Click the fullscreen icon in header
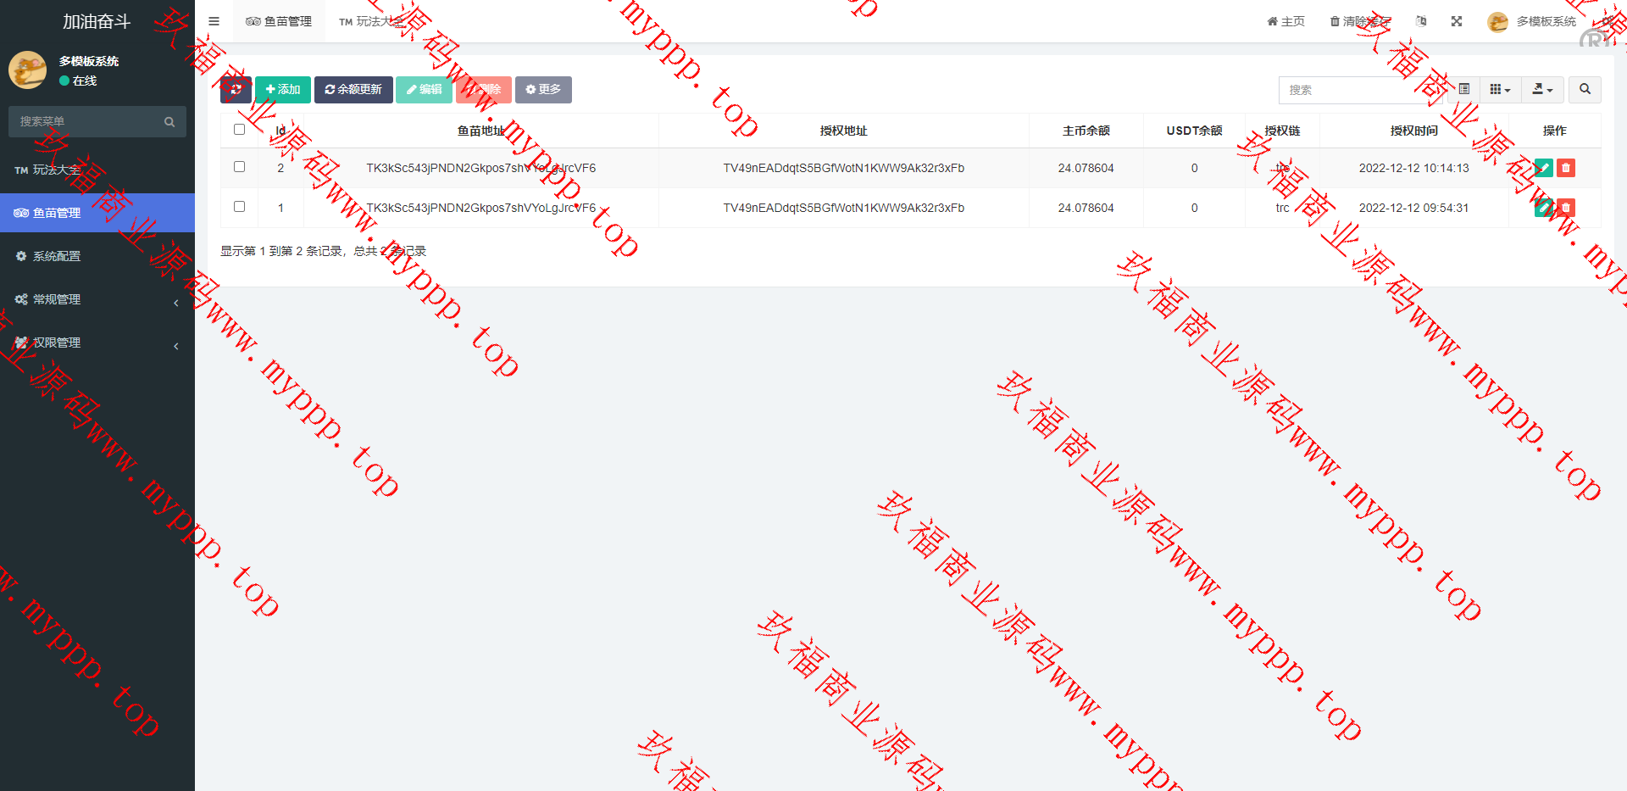Screen dimensions: 1627x791 click(x=1456, y=21)
